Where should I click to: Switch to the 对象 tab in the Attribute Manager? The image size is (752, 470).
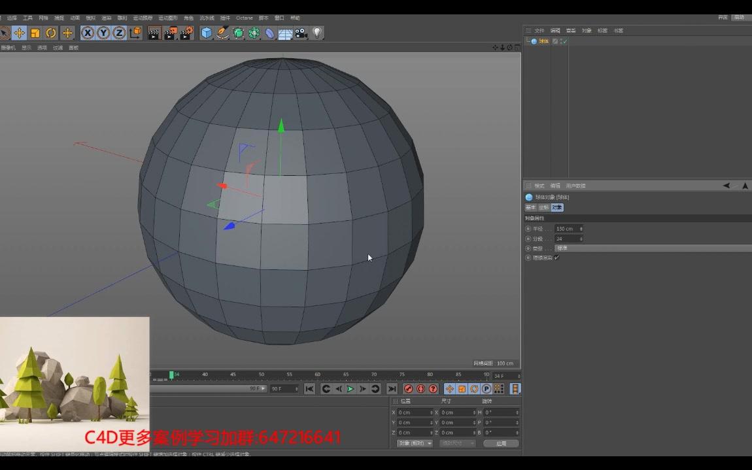pos(556,207)
